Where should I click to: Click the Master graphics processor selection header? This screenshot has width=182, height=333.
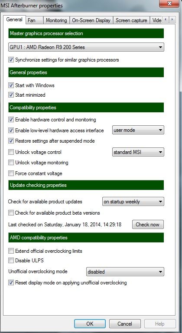[86, 33]
